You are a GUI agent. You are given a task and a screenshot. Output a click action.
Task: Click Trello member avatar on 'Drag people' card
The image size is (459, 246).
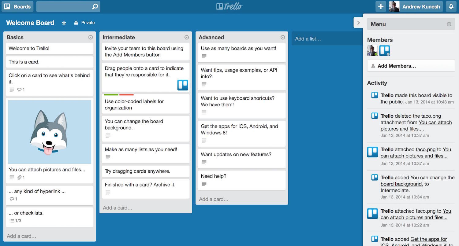[x=183, y=85]
